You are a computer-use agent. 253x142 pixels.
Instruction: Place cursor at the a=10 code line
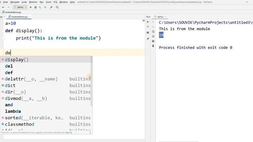[x=11, y=23]
